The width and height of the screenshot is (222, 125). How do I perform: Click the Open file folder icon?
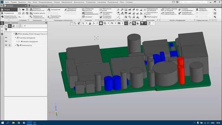coord(23,10)
